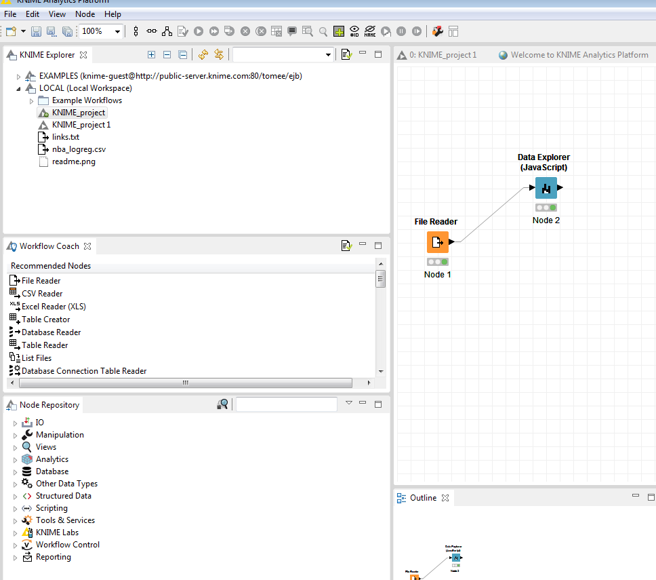Viewport: 656px width, 580px height.
Task: Click the Save As icon
Action: pos(52,31)
